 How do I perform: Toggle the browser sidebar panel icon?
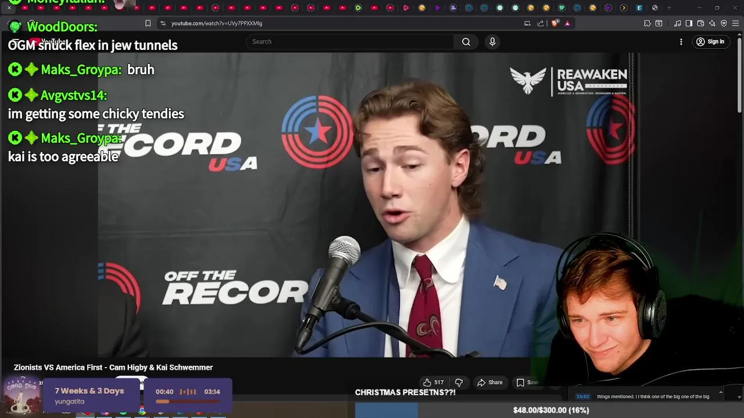pyautogui.click(x=689, y=23)
